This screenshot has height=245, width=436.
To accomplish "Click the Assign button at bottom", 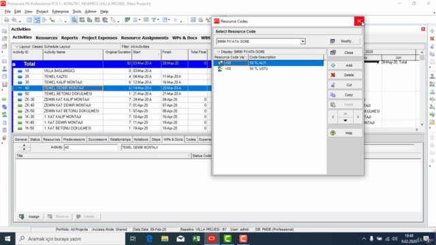I will [x=29, y=216].
